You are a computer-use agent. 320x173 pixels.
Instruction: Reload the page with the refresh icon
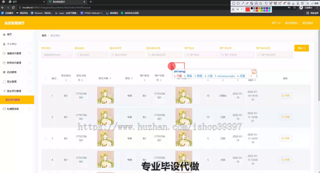click(x=13, y=7)
